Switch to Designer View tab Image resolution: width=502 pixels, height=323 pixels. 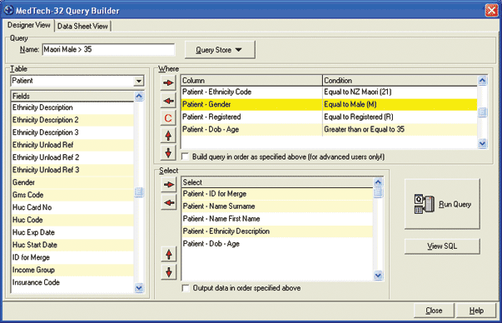pos(29,25)
